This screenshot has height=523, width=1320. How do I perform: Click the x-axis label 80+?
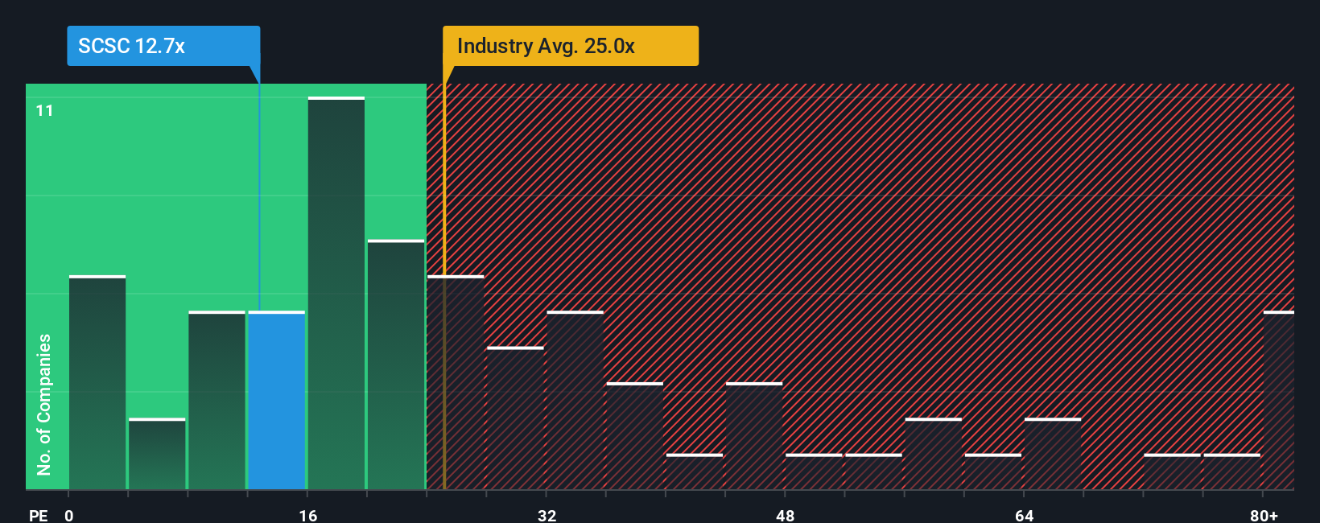pyautogui.click(x=1264, y=515)
